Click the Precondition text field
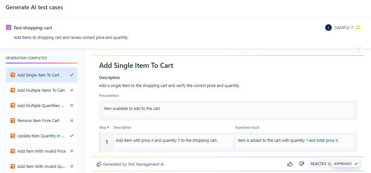 tap(228, 110)
